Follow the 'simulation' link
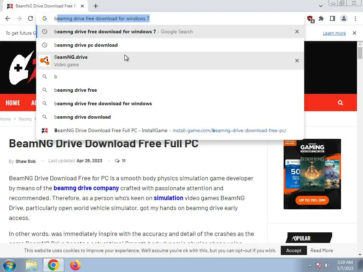Image resolution: width=363 pixels, height=272 pixels. click(x=168, y=198)
